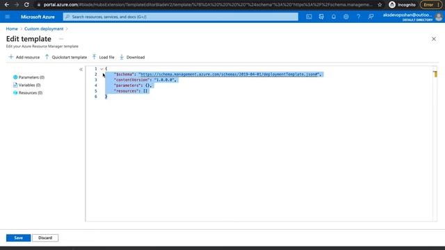Go to the Custom deployment breadcrumb

(x=44, y=28)
